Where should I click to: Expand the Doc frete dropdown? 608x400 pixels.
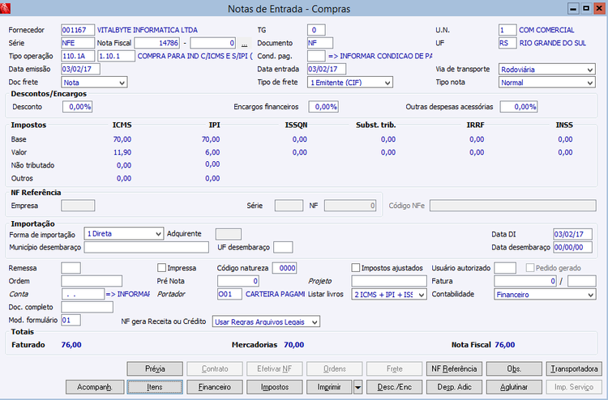click(x=94, y=83)
